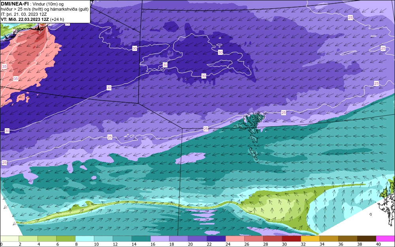Viewport: 395px width, 247px height.
Task: Click the 6–8 m/s olive legend swatch
Action: point(66,239)
